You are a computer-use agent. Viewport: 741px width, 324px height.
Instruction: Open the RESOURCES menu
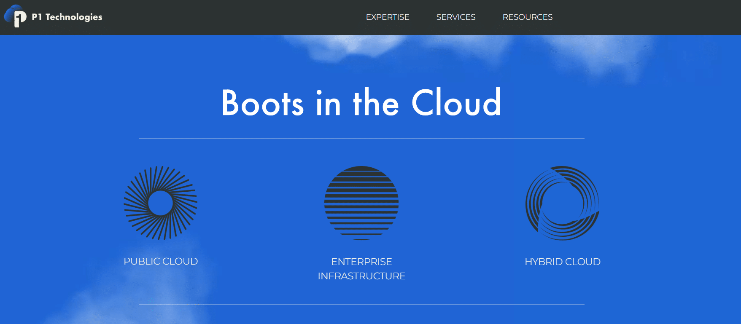tap(528, 17)
